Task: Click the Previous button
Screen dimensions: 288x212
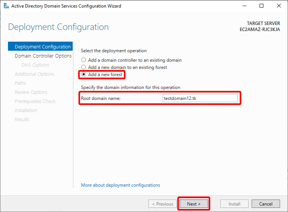Action: (163, 204)
